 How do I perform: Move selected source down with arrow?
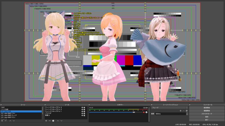point(61,121)
